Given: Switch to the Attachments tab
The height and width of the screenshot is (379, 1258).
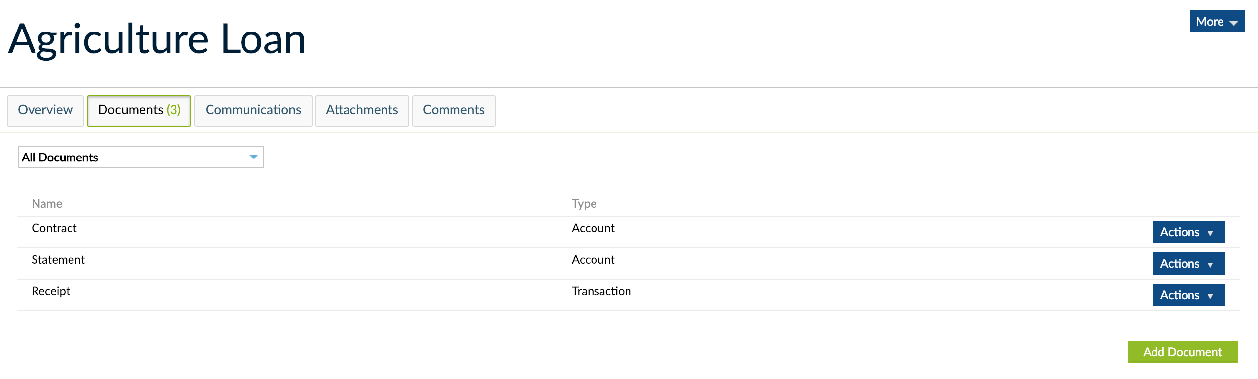Looking at the screenshot, I should click(x=362, y=111).
